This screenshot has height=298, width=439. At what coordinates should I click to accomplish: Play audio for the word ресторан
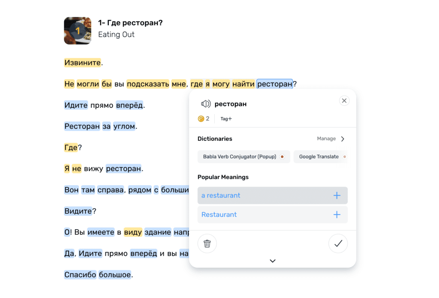(206, 104)
